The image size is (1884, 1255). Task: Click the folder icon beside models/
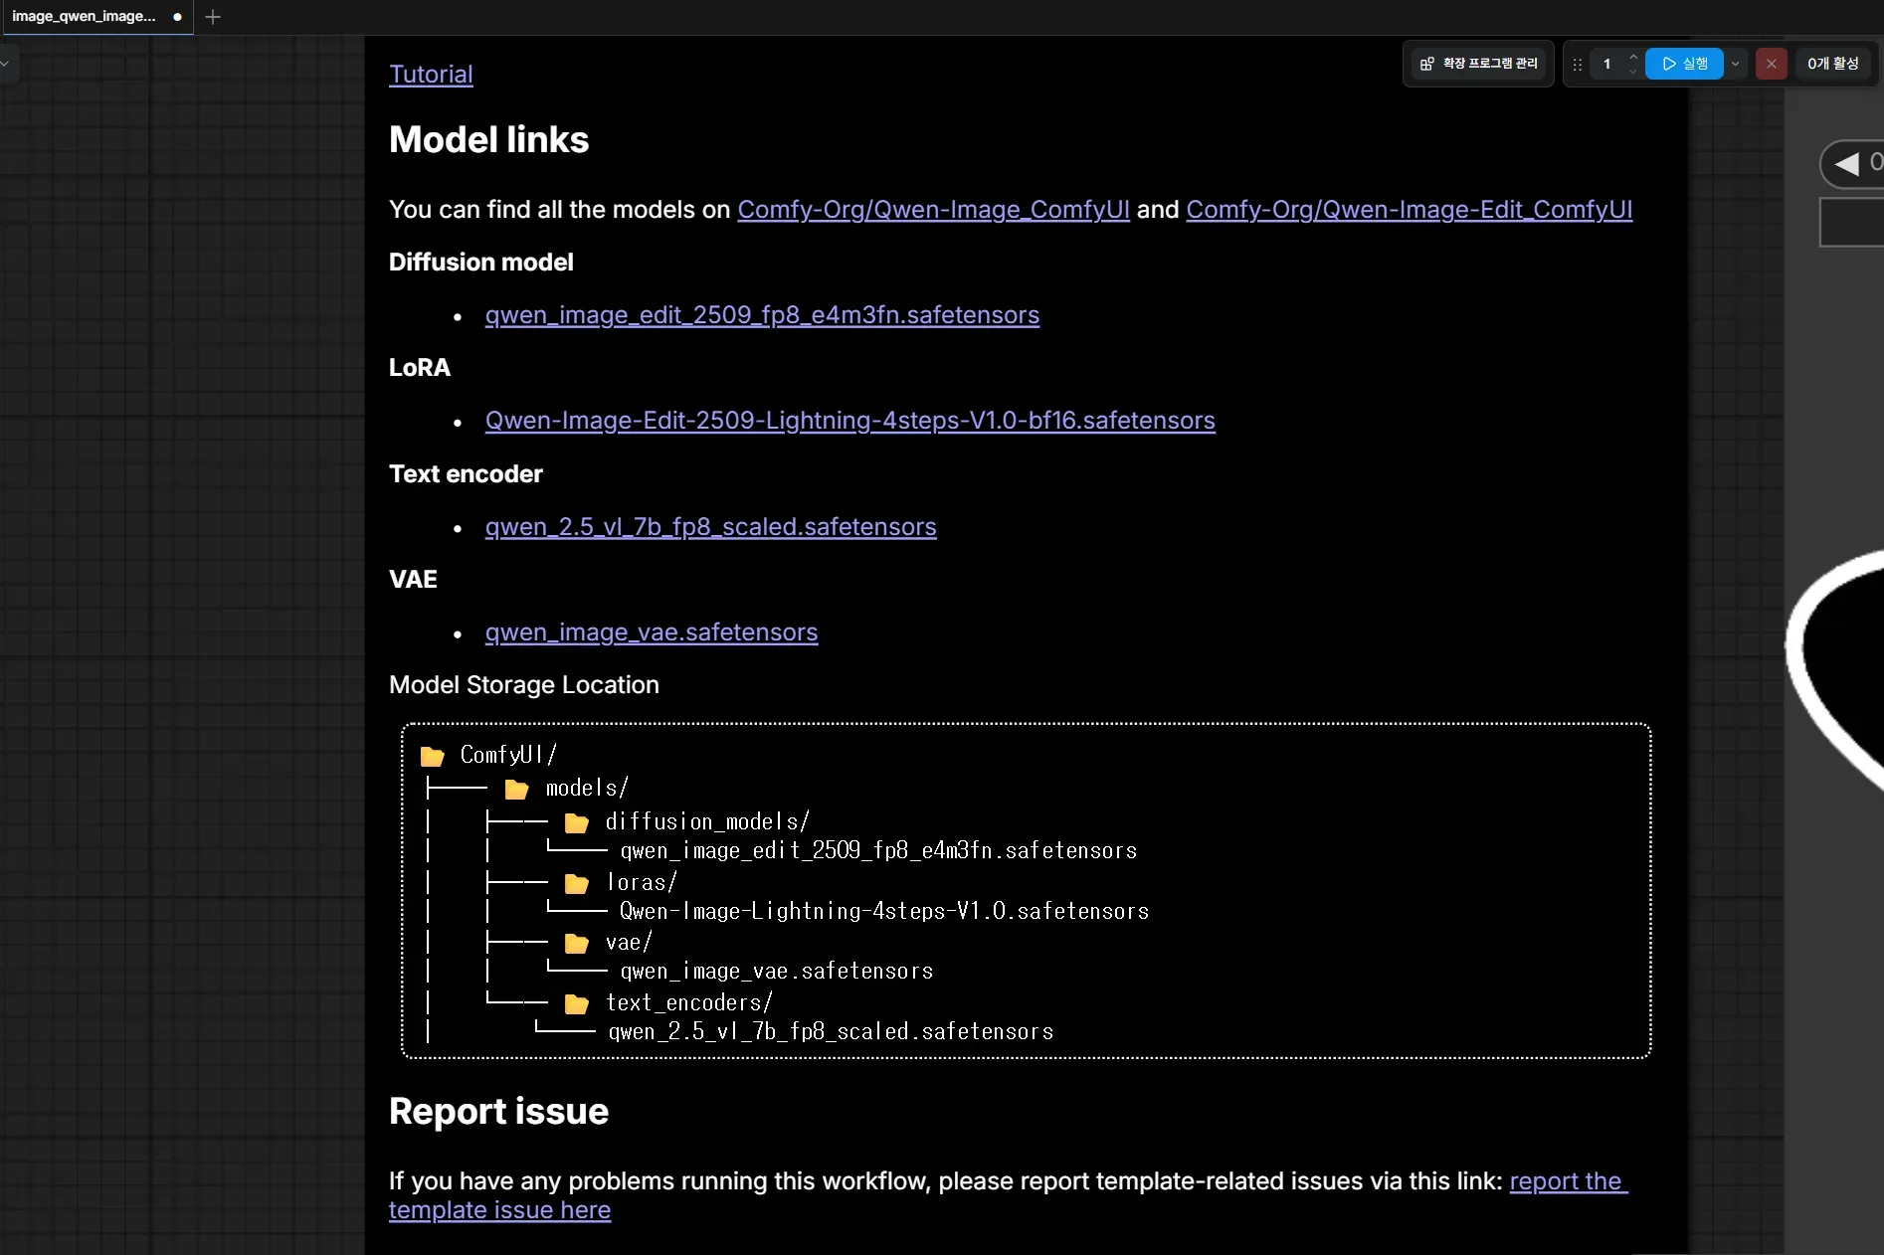(516, 790)
